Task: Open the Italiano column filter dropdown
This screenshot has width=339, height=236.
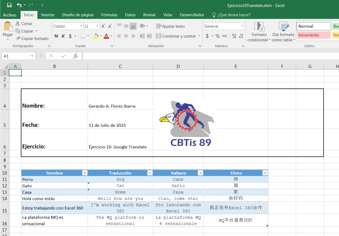Action: [201, 173]
